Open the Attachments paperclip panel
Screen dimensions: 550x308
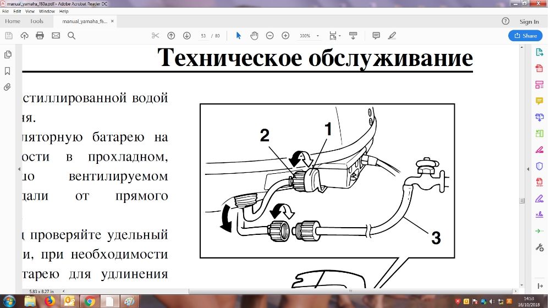[8, 87]
